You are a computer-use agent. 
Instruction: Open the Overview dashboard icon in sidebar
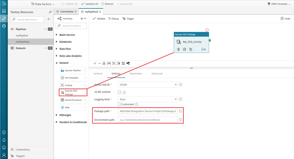(x=4, y=11)
